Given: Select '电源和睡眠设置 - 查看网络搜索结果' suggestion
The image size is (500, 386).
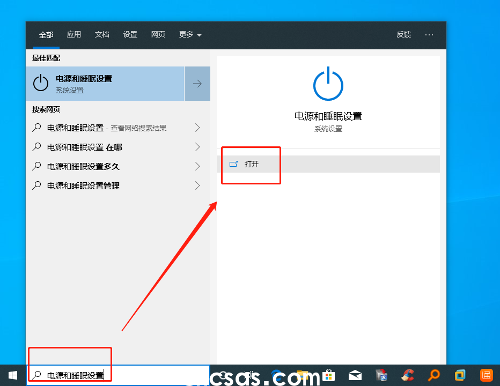Looking at the screenshot, I should (118, 128).
